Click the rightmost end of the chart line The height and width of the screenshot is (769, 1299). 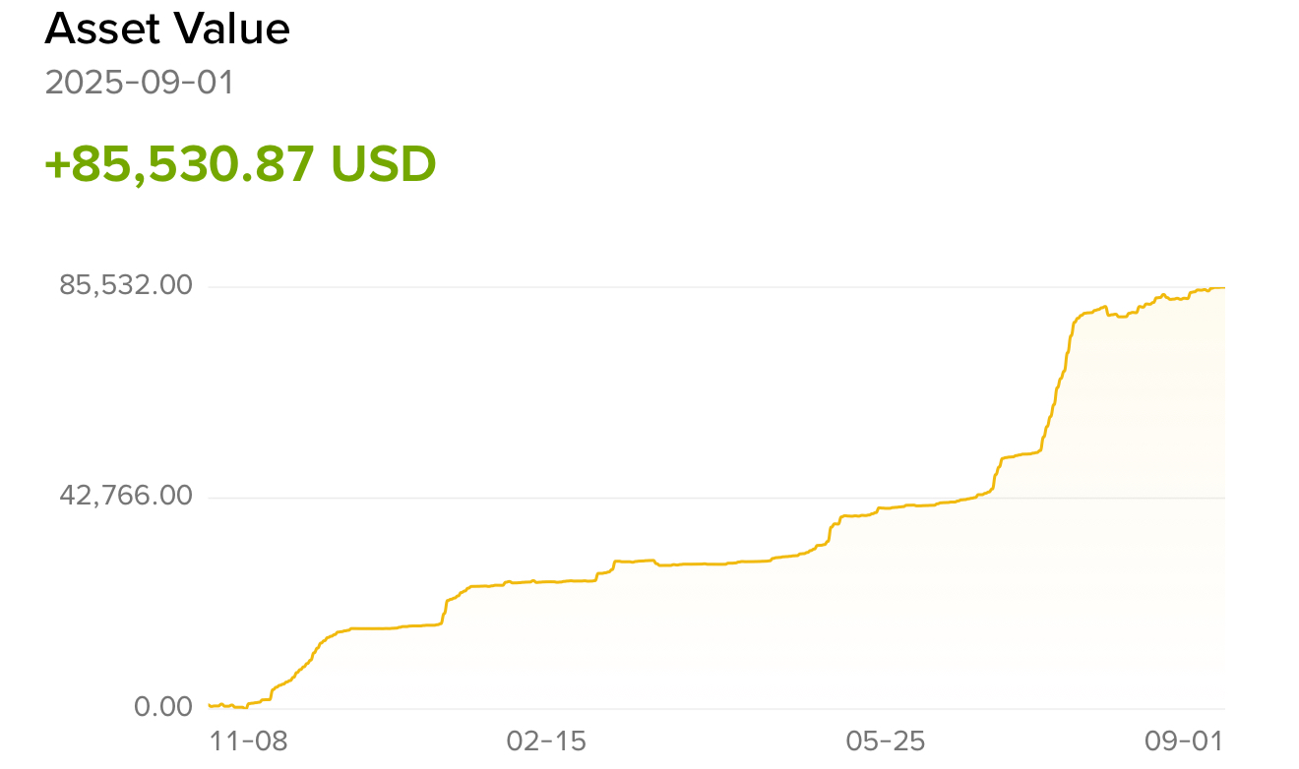click(1223, 288)
